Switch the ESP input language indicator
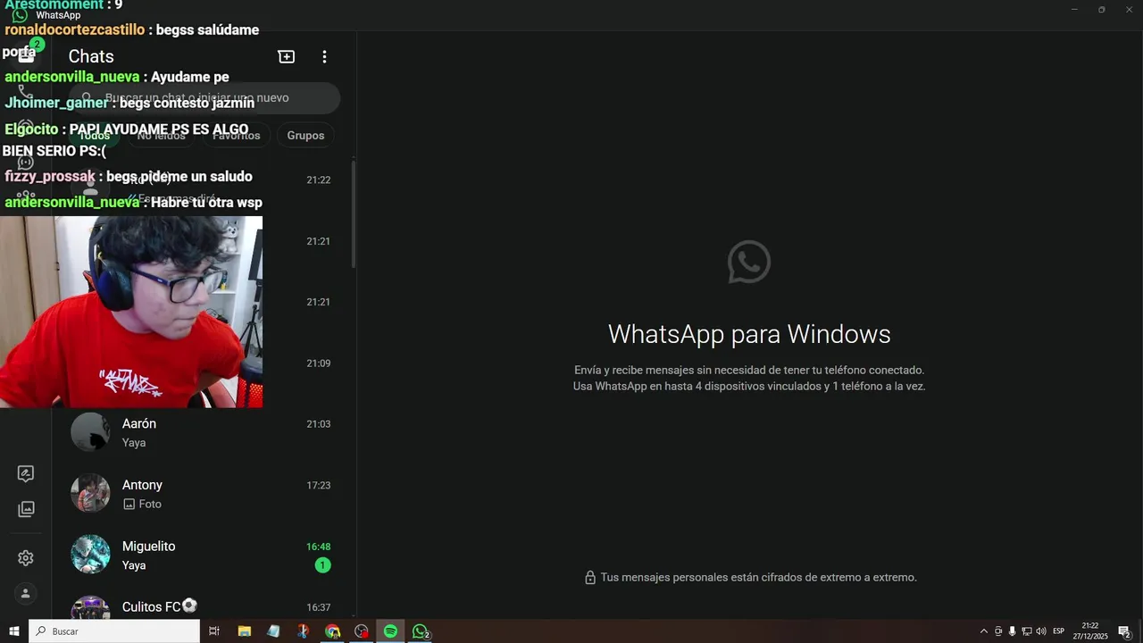 click(x=1058, y=631)
